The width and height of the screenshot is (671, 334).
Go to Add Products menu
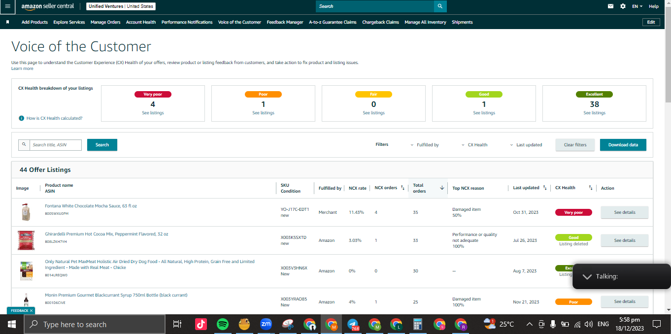pos(34,22)
